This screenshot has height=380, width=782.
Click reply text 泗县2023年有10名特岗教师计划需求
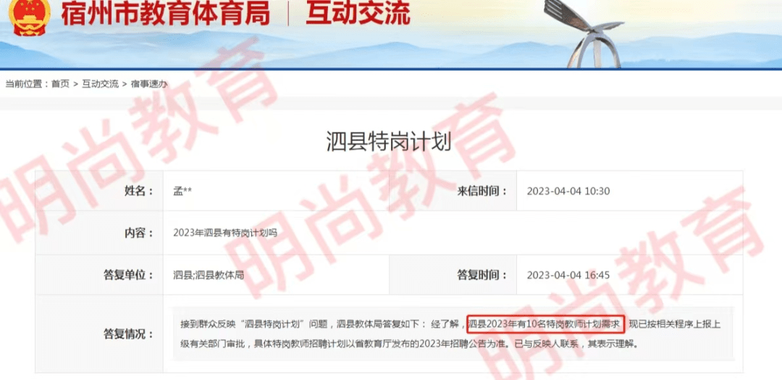pos(546,324)
